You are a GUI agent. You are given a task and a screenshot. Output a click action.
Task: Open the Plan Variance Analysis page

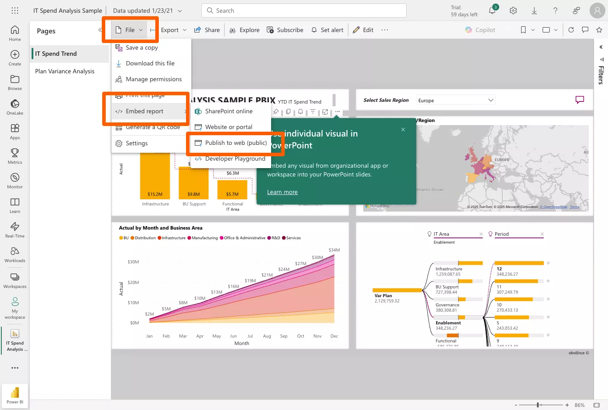pyautogui.click(x=65, y=71)
